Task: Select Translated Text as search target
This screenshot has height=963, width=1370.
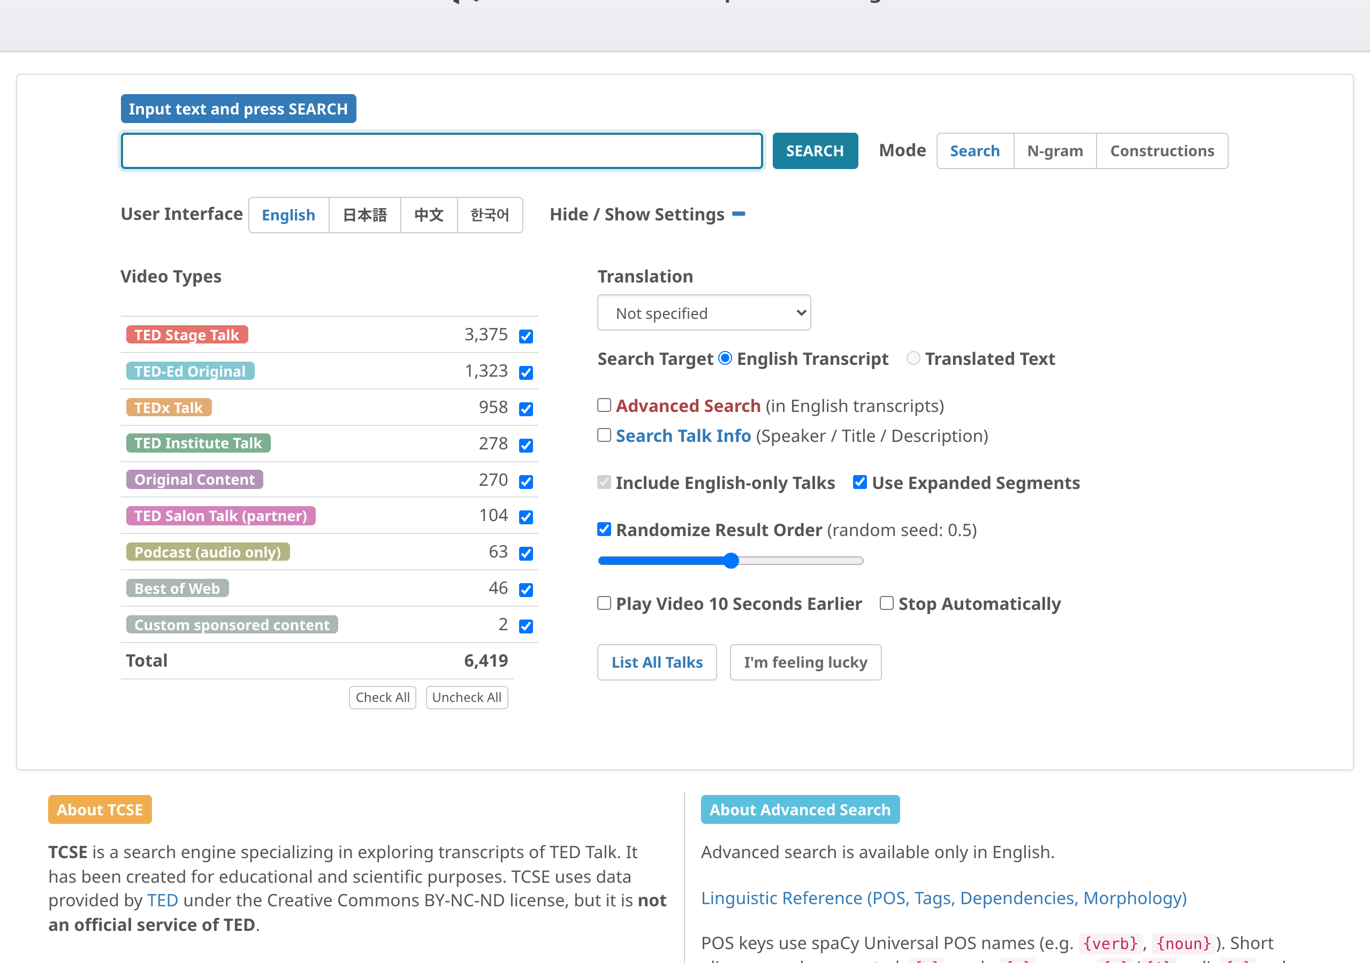Action: [x=913, y=358]
